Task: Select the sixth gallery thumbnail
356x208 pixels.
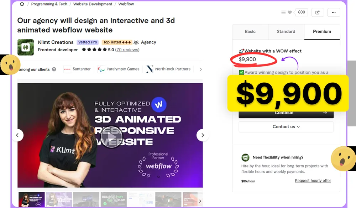Action: 168,199
